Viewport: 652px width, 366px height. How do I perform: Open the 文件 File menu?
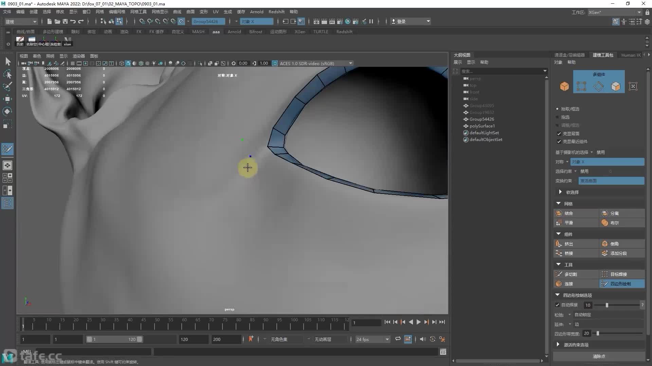click(x=7, y=12)
